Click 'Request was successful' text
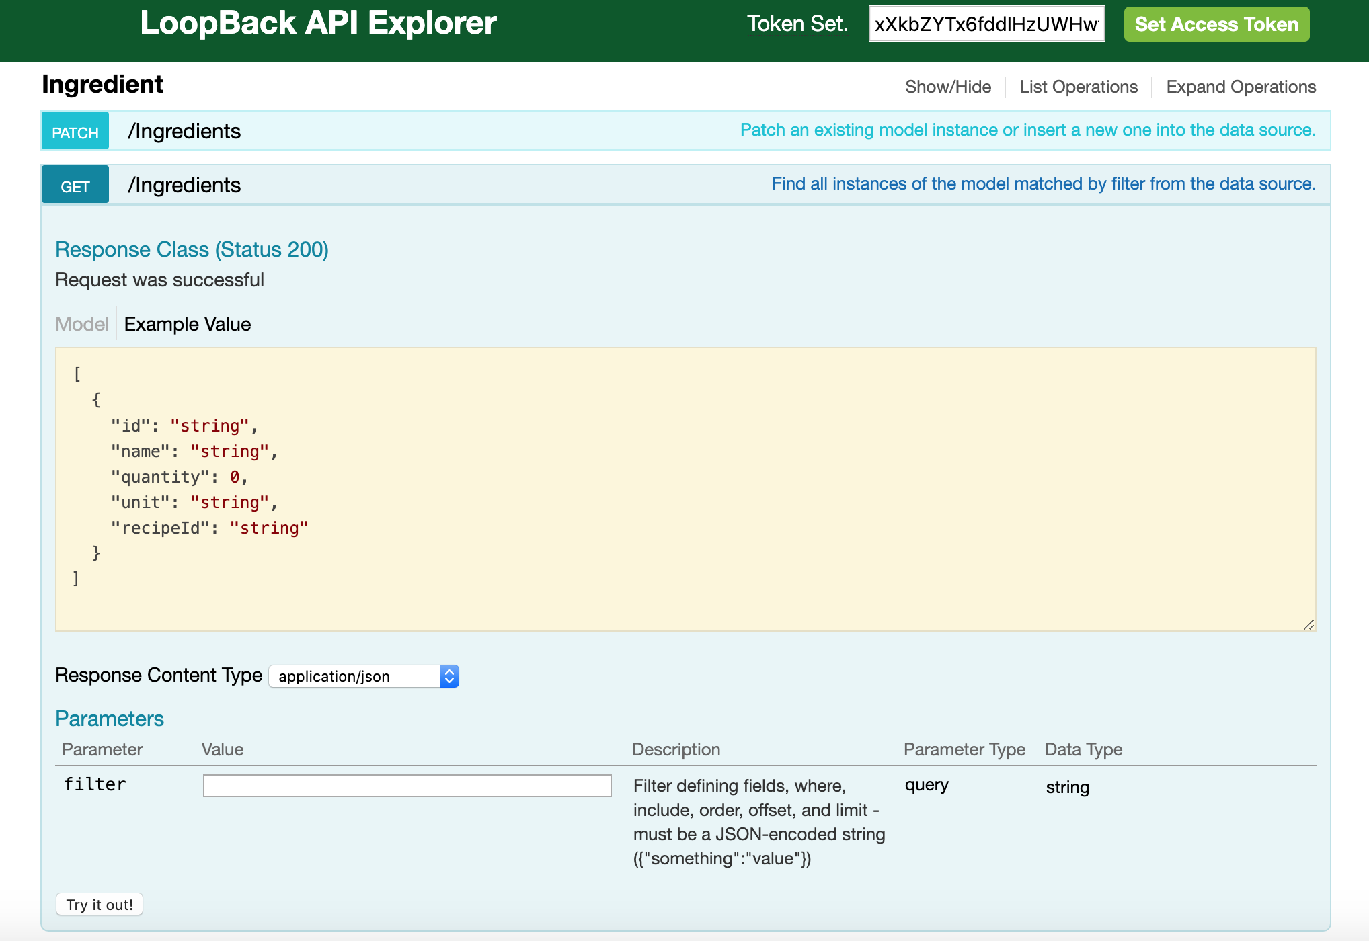The width and height of the screenshot is (1369, 941). 159,280
